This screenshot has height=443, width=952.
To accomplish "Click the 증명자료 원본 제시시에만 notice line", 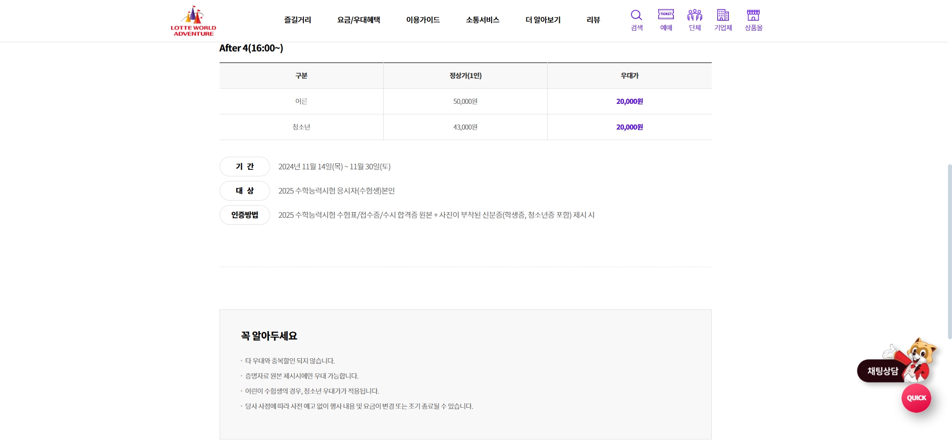I will [302, 376].
